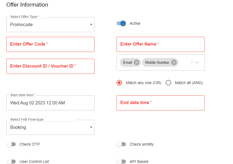233x164 pixels.
Task: Choose Match all (AND) radio option
Action: coord(168,83)
